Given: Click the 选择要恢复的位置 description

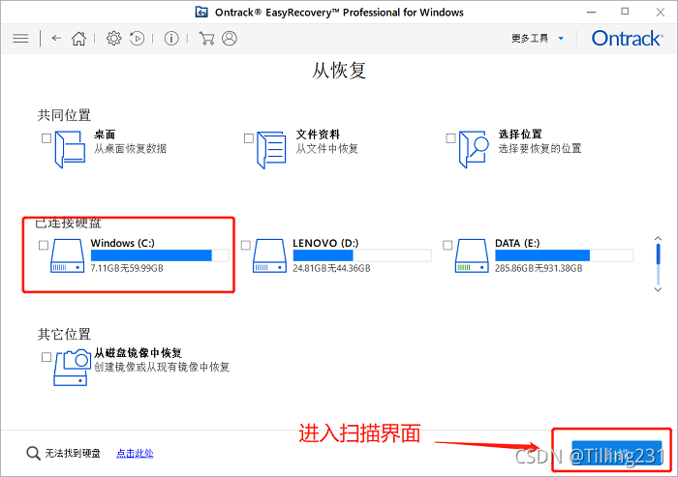Looking at the screenshot, I should pyautogui.click(x=539, y=149).
